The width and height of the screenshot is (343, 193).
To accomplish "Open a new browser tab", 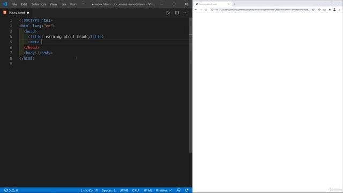I will (235, 4).
